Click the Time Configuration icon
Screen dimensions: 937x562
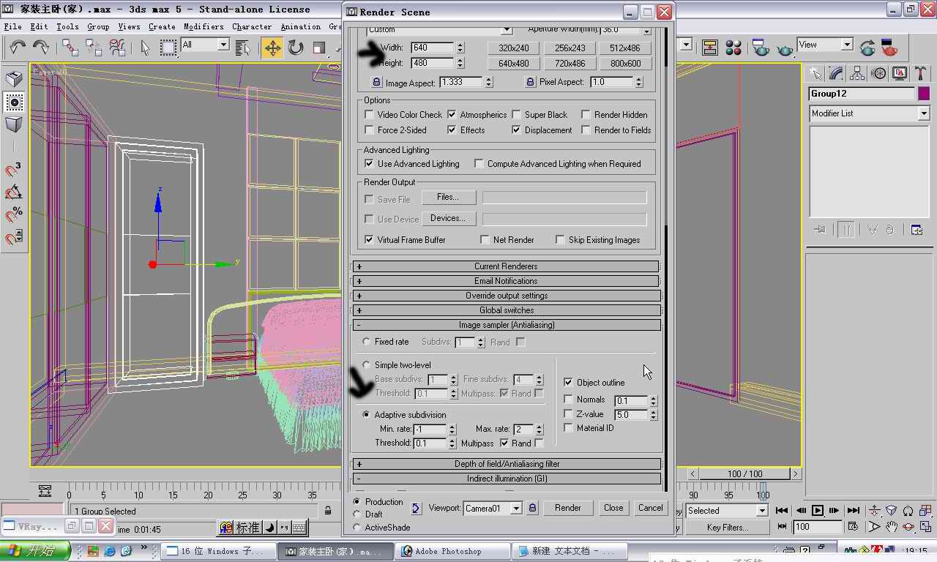(854, 527)
